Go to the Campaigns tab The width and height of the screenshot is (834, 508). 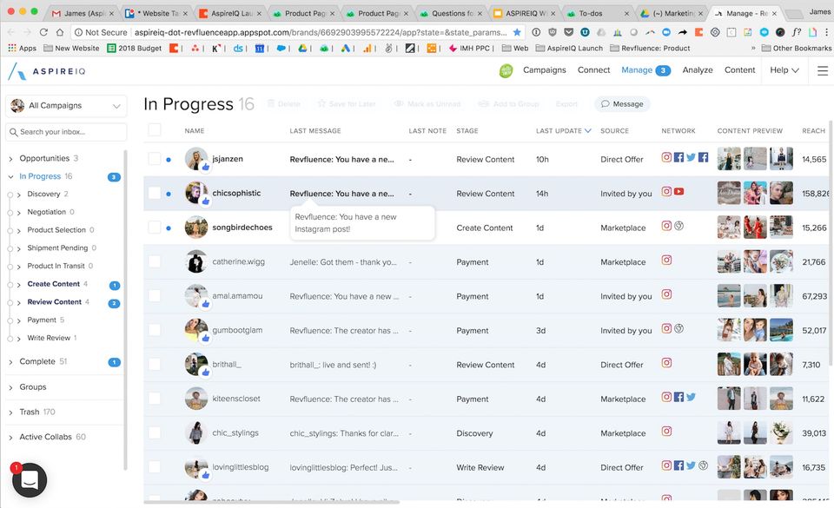pyautogui.click(x=545, y=70)
